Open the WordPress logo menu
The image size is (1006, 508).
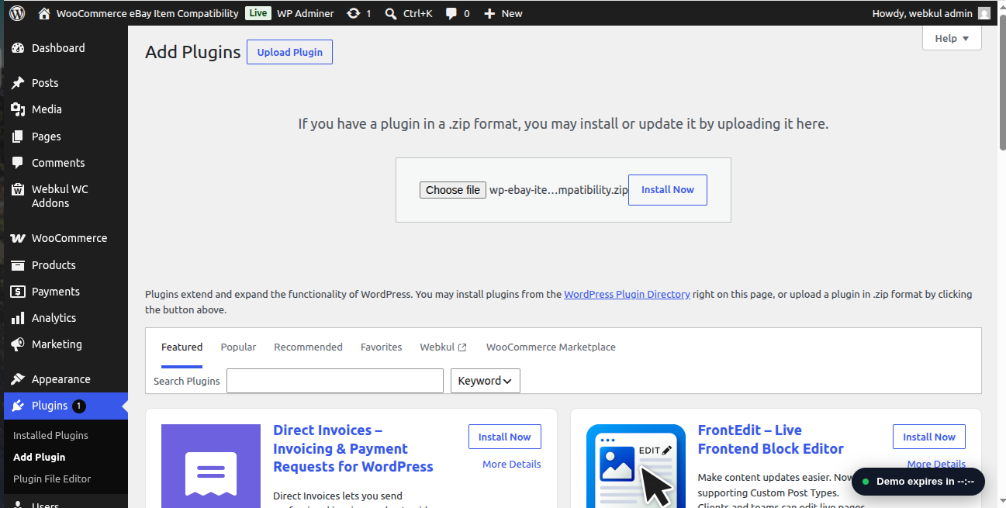pos(17,13)
